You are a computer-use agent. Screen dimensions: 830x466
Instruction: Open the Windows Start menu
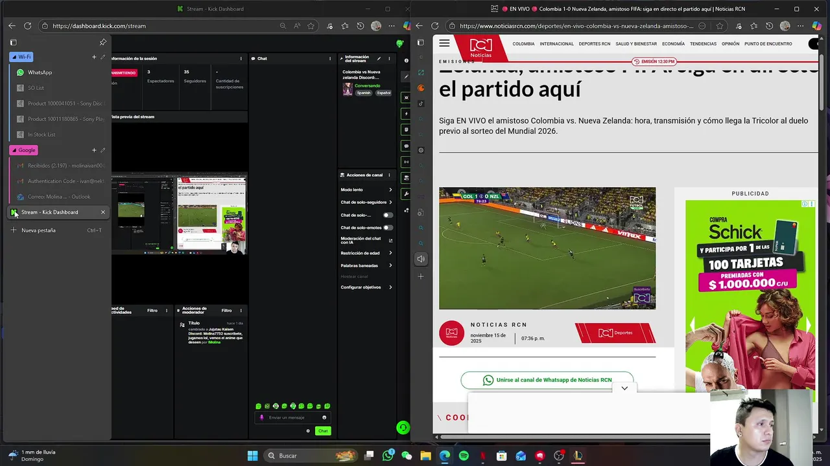pyautogui.click(x=253, y=456)
